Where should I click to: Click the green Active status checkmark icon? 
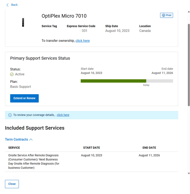[12, 74]
